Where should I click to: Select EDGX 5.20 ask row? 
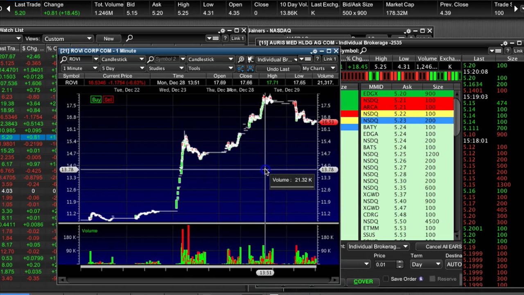tap(407, 94)
